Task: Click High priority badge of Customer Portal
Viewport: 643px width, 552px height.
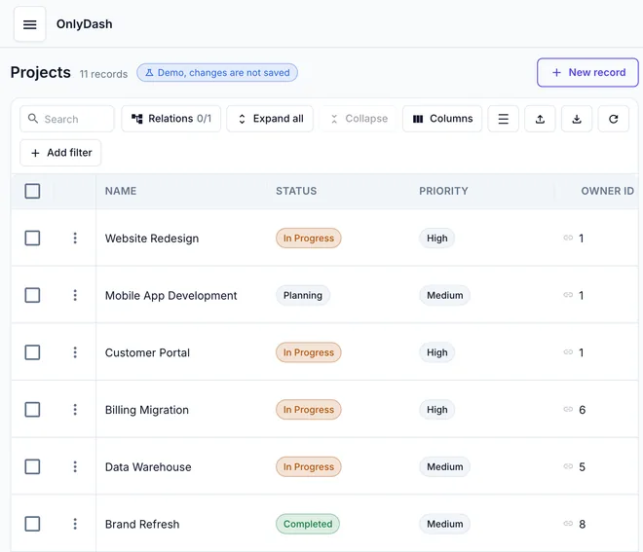Action: coord(436,352)
